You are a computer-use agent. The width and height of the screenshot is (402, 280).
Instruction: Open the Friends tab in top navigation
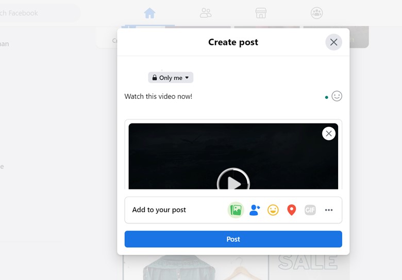click(x=206, y=13)
